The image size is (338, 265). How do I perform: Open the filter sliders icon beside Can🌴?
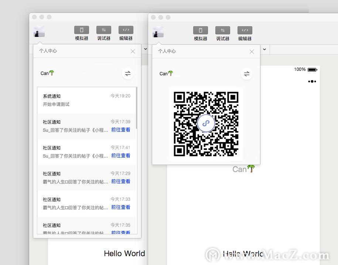(x=247, y=73)
